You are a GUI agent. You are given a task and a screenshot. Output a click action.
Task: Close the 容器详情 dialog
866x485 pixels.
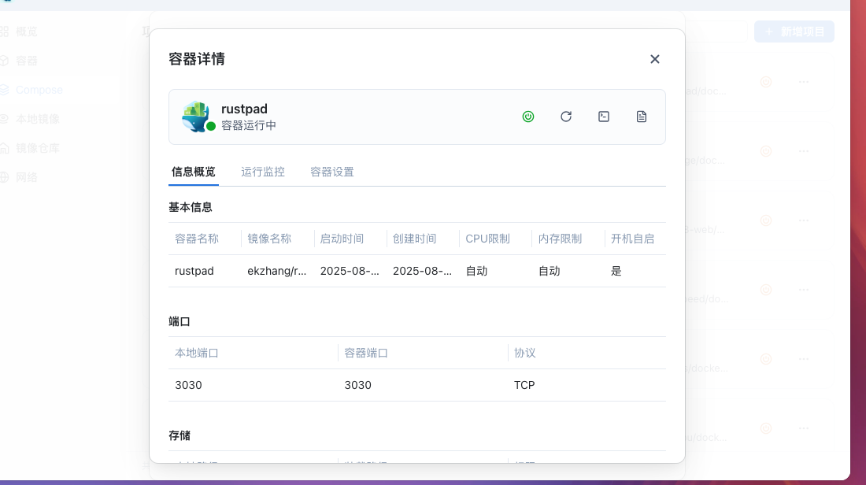click(x=654, y=59)
